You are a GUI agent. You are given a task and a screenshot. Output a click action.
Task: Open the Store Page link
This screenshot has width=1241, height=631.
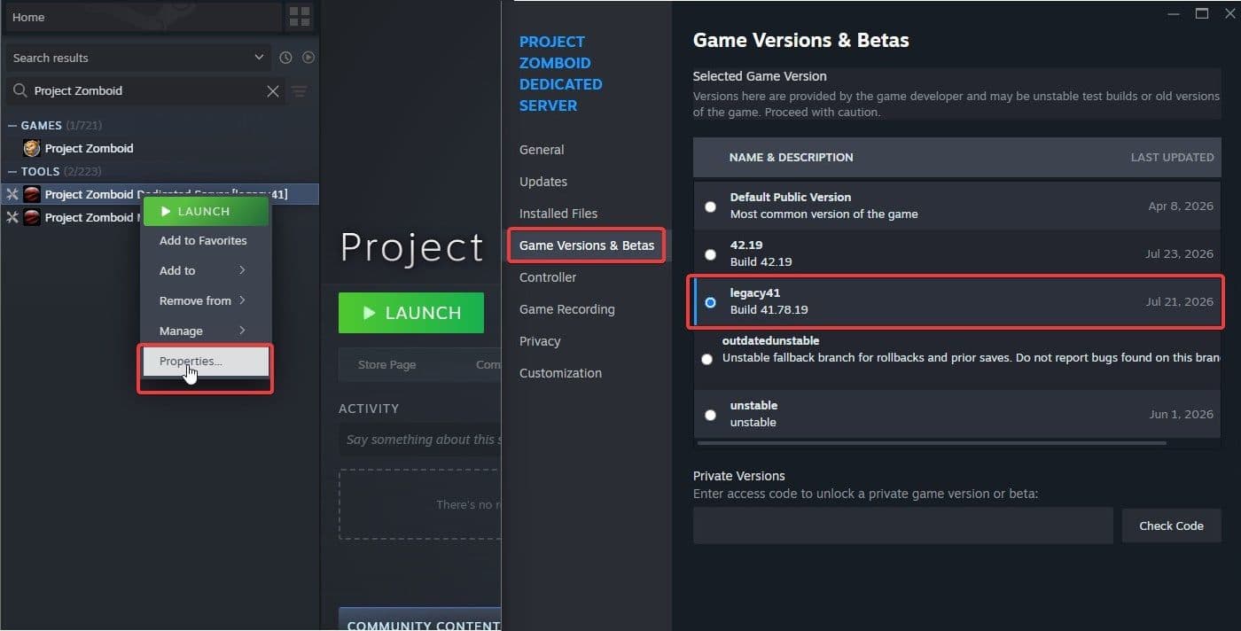[x=386, y=364]
